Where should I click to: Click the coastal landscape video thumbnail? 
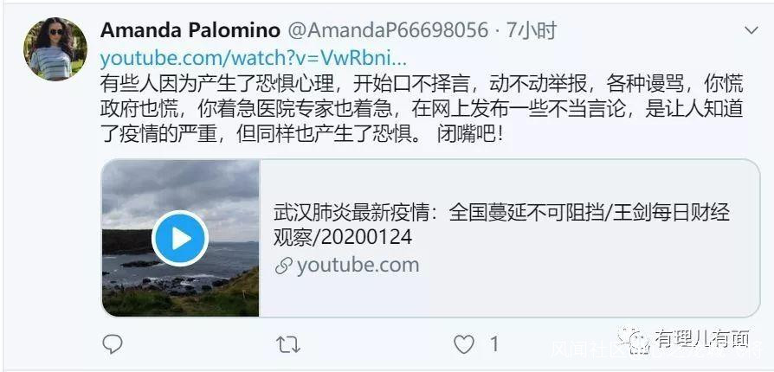180,238
